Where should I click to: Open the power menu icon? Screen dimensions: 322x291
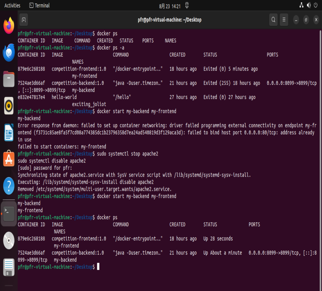tap(316, 5)
